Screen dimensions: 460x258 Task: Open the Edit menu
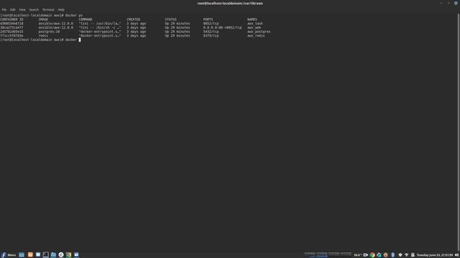(x=13, y=9)
